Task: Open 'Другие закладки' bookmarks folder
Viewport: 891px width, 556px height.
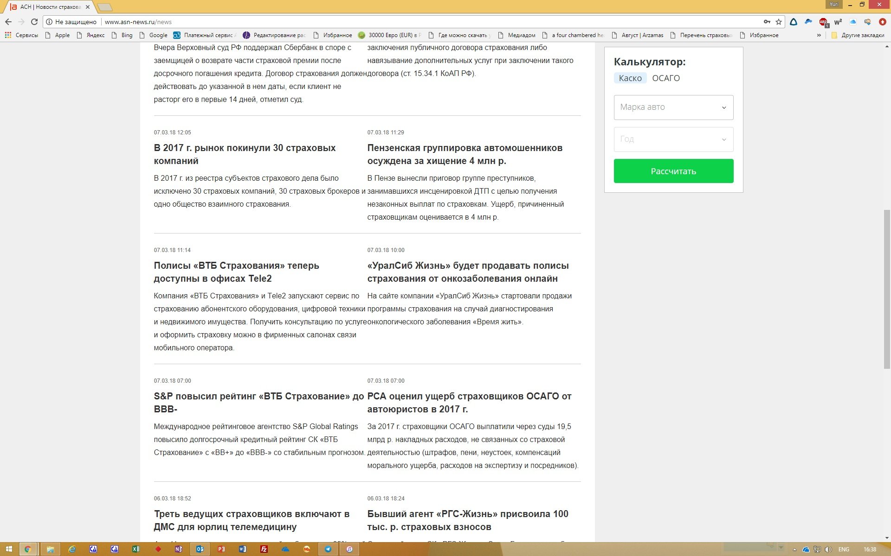Action: click(x=858, y=35)
